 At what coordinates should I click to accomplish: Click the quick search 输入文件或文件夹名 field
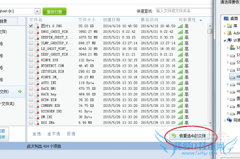[x=183, y=11]
